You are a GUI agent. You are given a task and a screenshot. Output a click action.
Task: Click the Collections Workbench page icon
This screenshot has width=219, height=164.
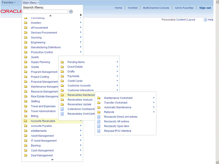tap(62, 109)
